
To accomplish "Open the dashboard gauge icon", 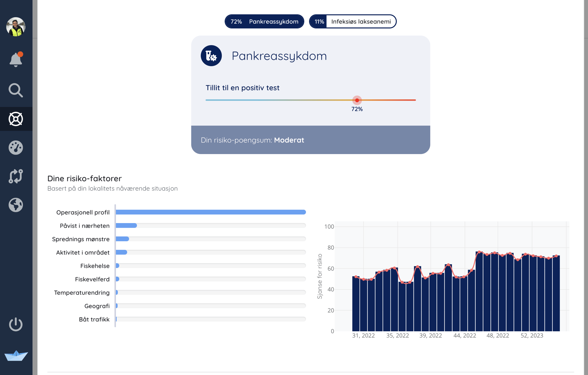I will (x=16, y=148).
